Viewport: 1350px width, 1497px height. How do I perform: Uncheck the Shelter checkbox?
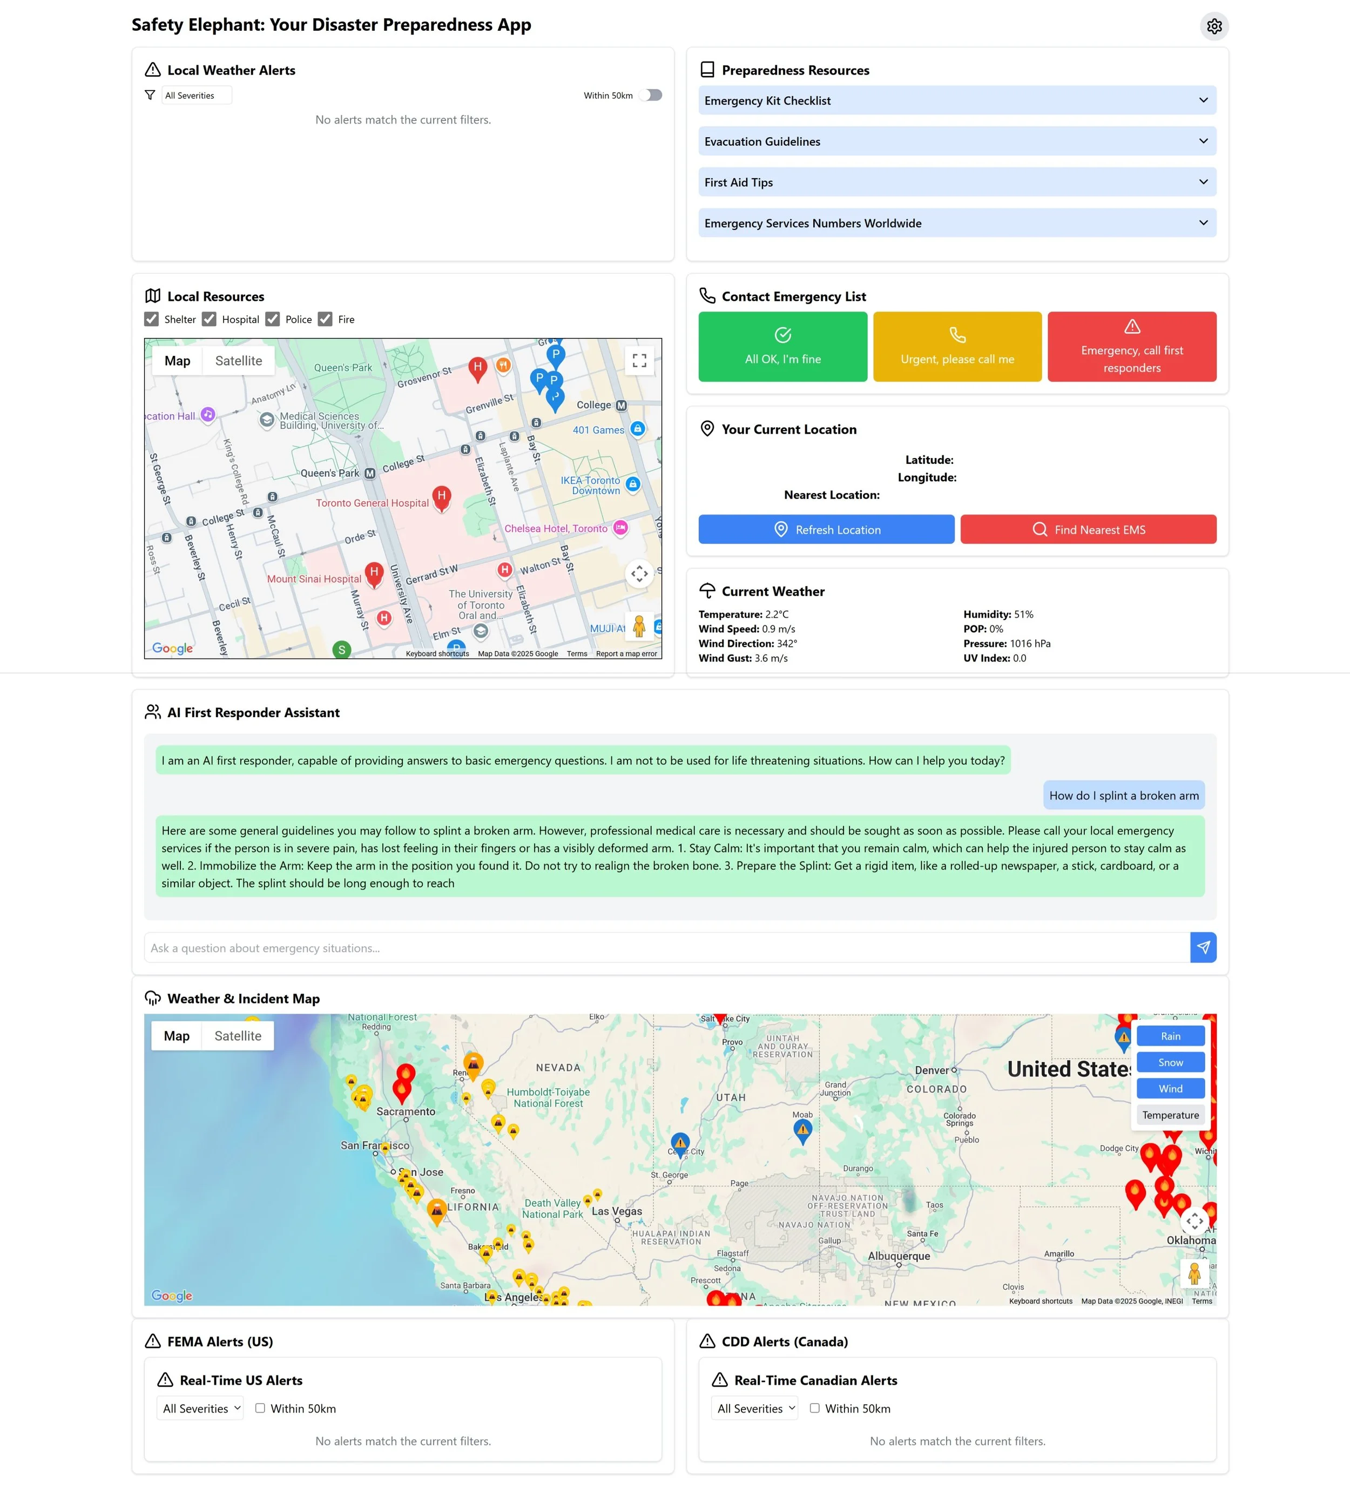click(152, 319)
